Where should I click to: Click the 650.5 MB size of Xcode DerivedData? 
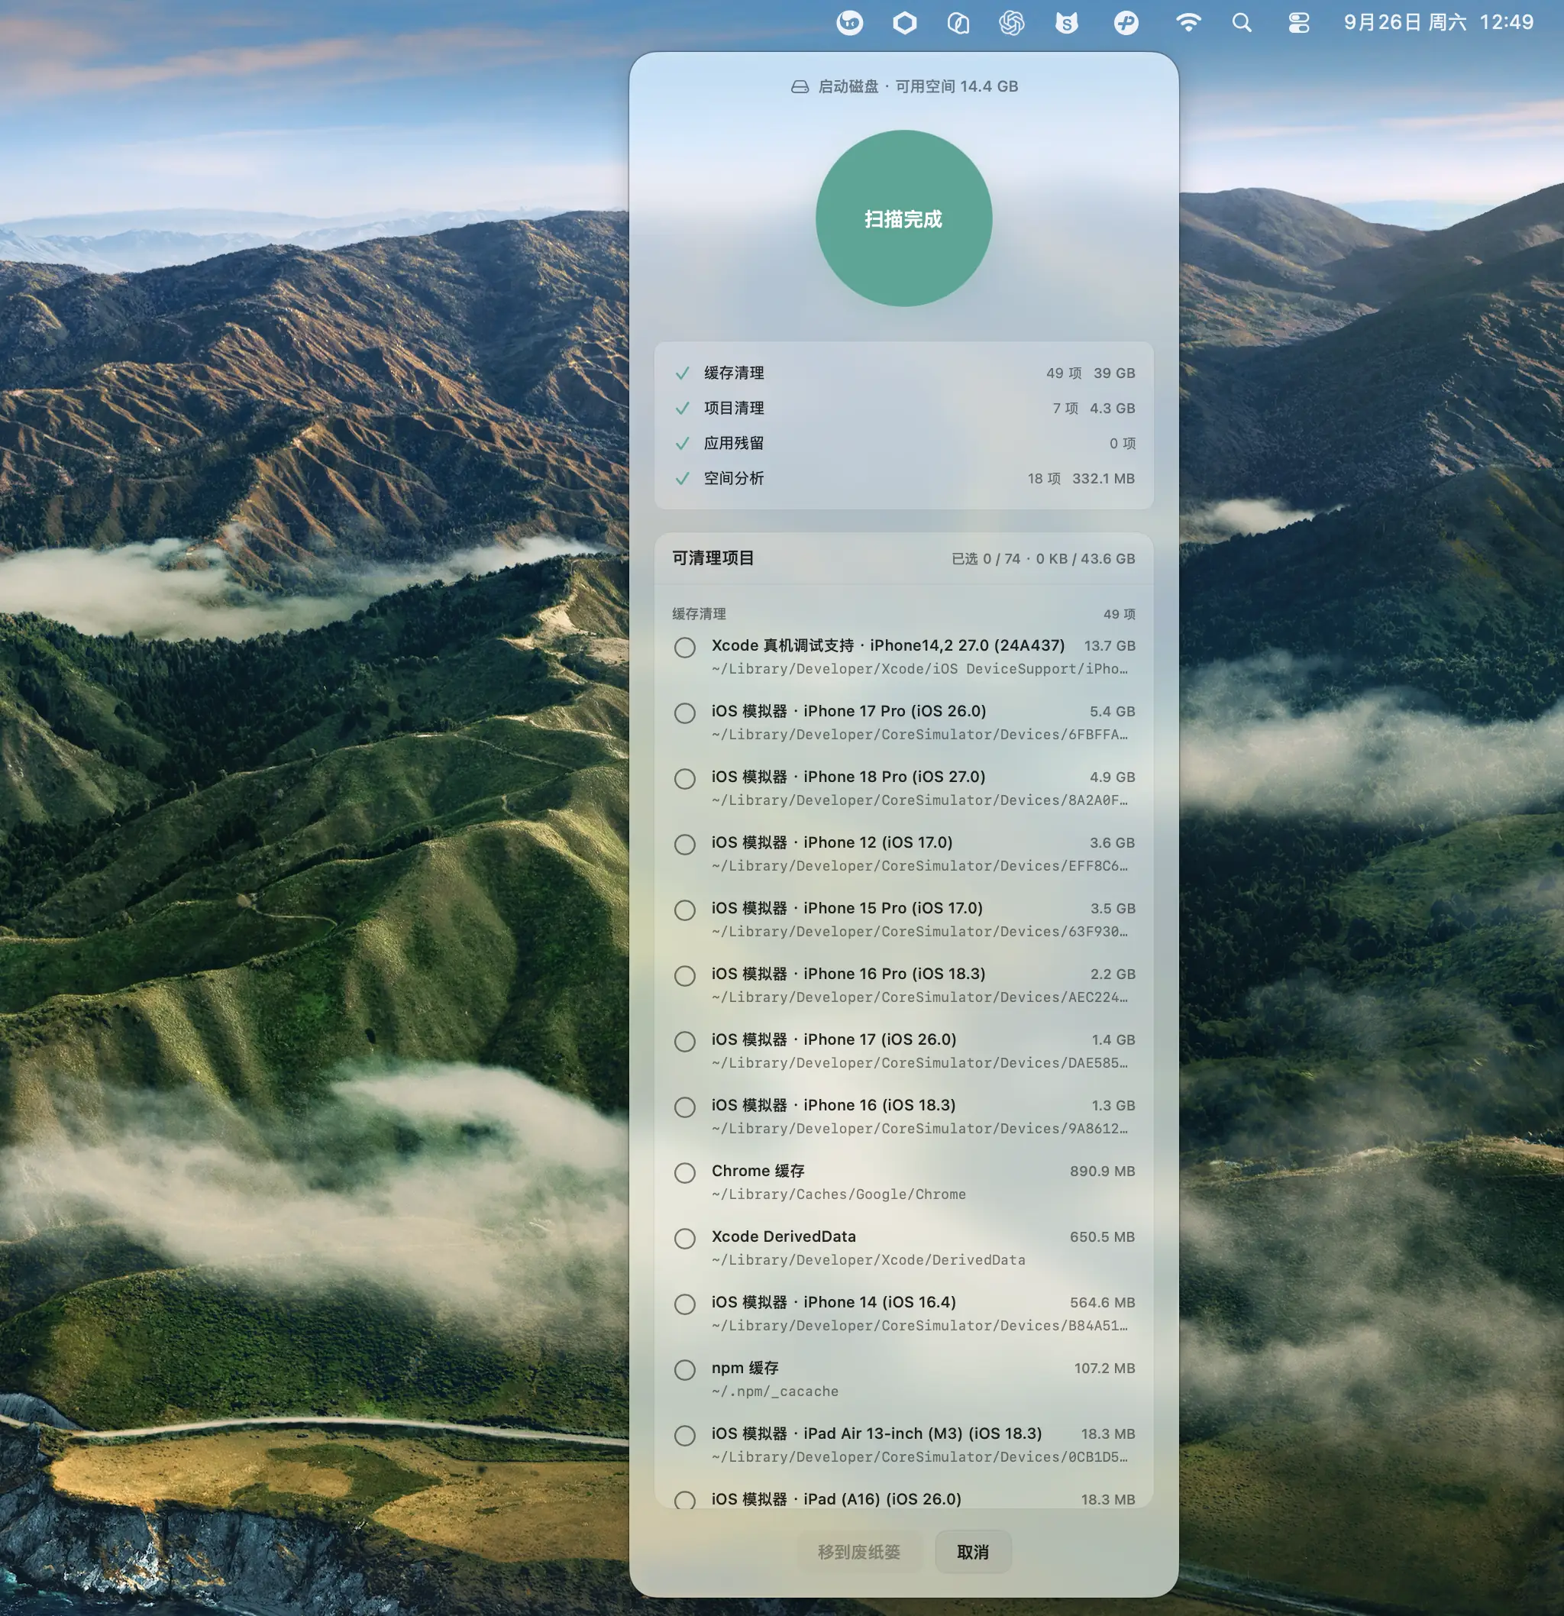tap(1102, 1236)
